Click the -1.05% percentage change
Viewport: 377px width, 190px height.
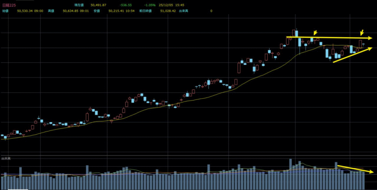coord(150,5)
